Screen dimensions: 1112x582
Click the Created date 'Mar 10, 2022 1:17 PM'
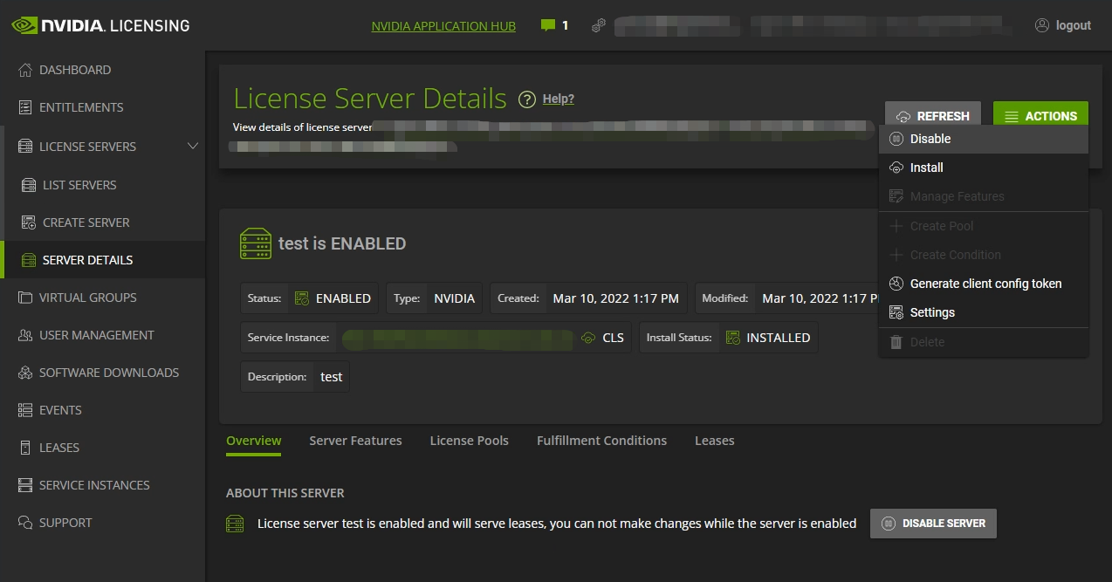coord(616,298)
